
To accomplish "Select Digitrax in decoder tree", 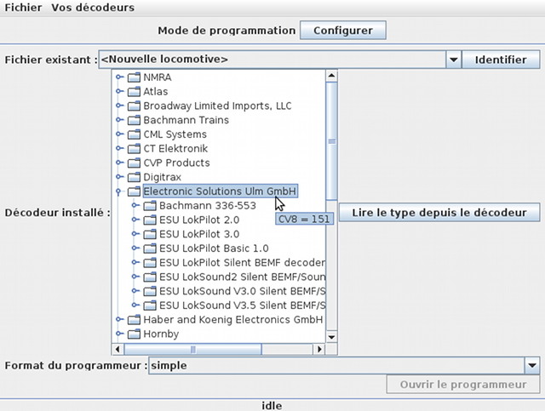I will tap(163, 177).
